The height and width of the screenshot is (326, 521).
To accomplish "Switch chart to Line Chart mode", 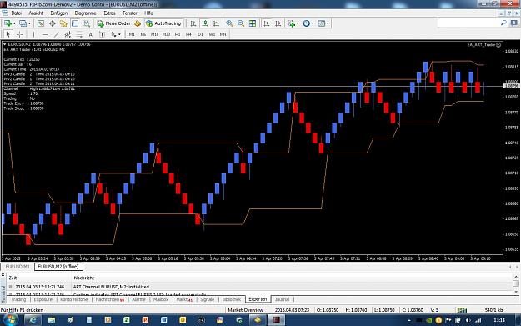I will tap(216, 23).
